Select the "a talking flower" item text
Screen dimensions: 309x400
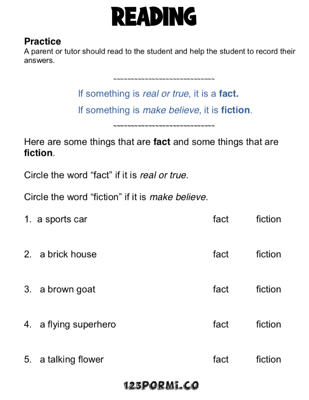pyautogui.click(x=71, y=360)
